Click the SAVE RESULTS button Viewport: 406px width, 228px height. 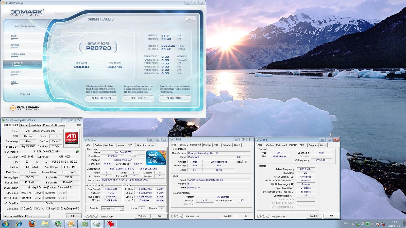tap(138, 98)
